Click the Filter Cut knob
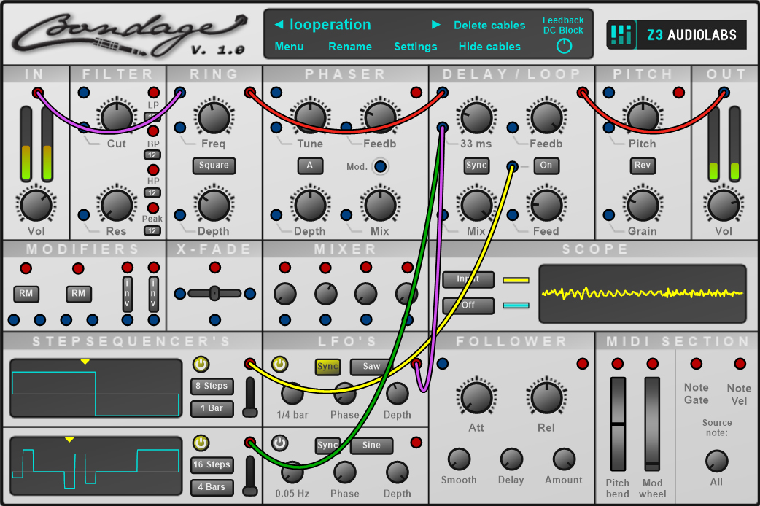 click(x=116, y=117)
